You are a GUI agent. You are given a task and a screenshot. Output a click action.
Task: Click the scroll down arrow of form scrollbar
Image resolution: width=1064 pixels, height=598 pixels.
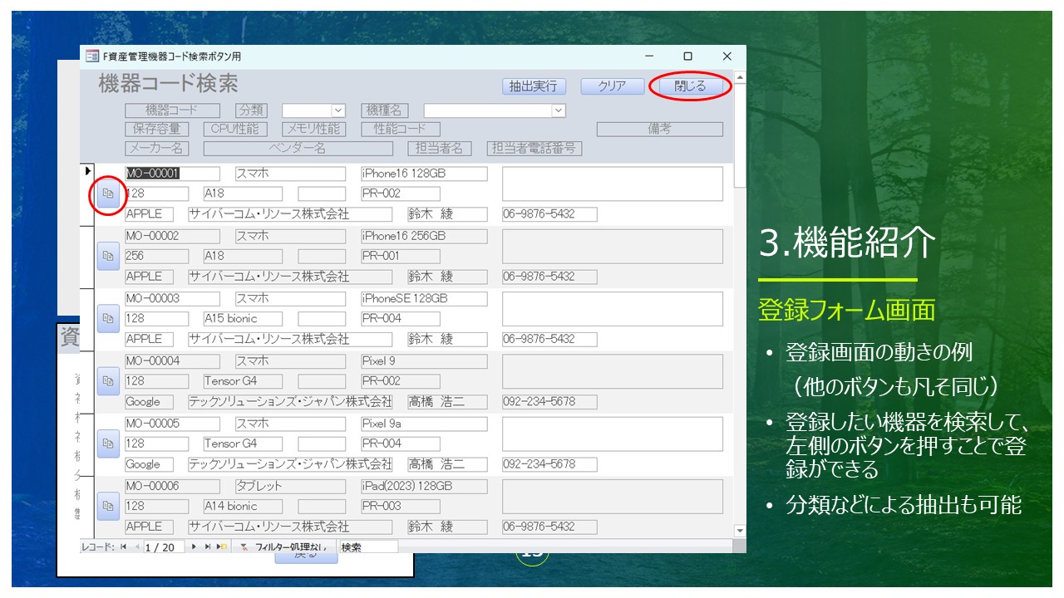(740, 531)
